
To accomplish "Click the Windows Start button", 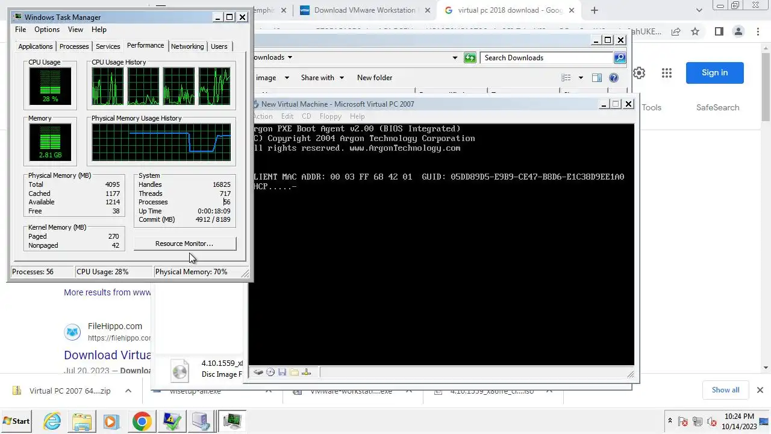I will (x=16, y=421).
